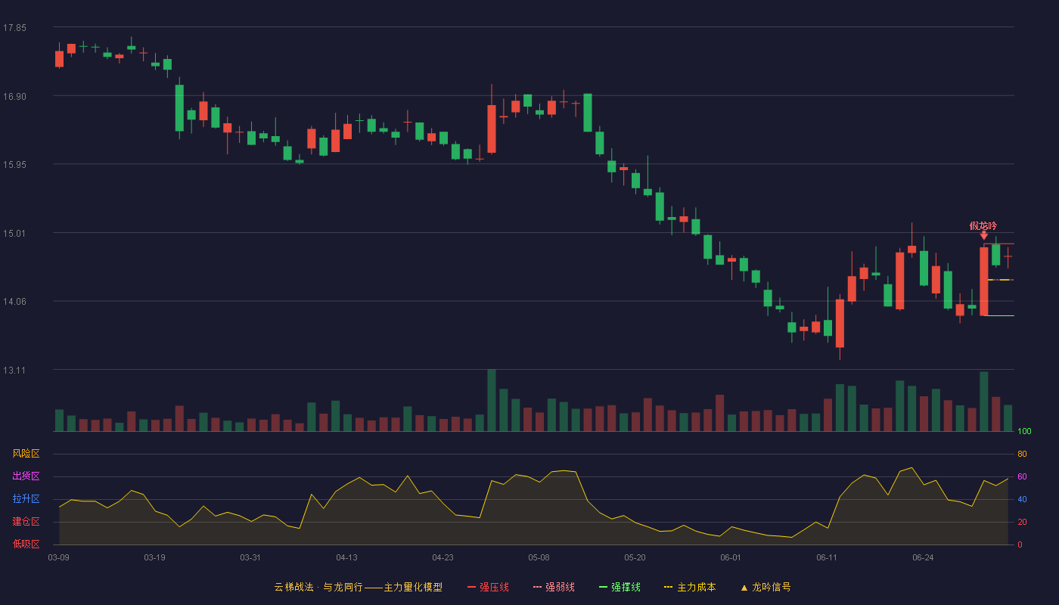
Task: Click the 14.06 price axis label
Action: click(14, 302)
